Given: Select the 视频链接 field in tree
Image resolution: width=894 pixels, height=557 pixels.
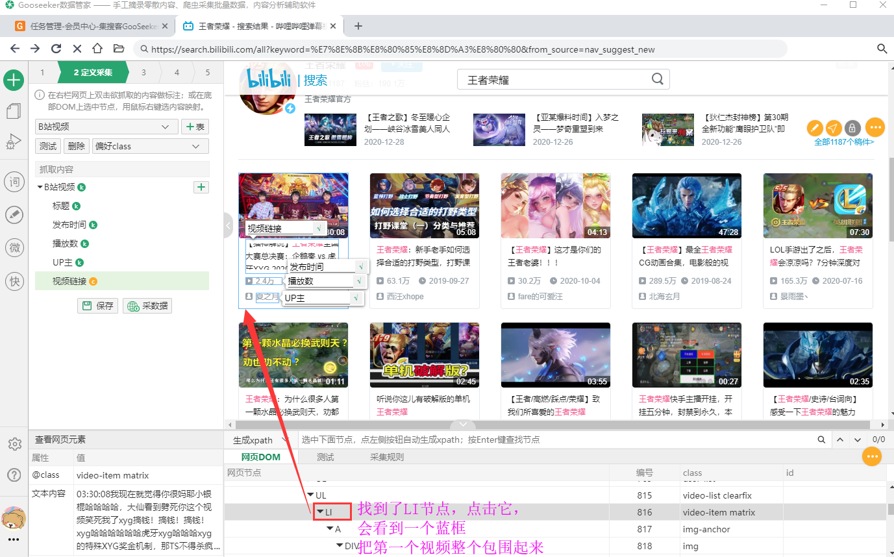Looking at the screenshot, I should click(69, 281).
